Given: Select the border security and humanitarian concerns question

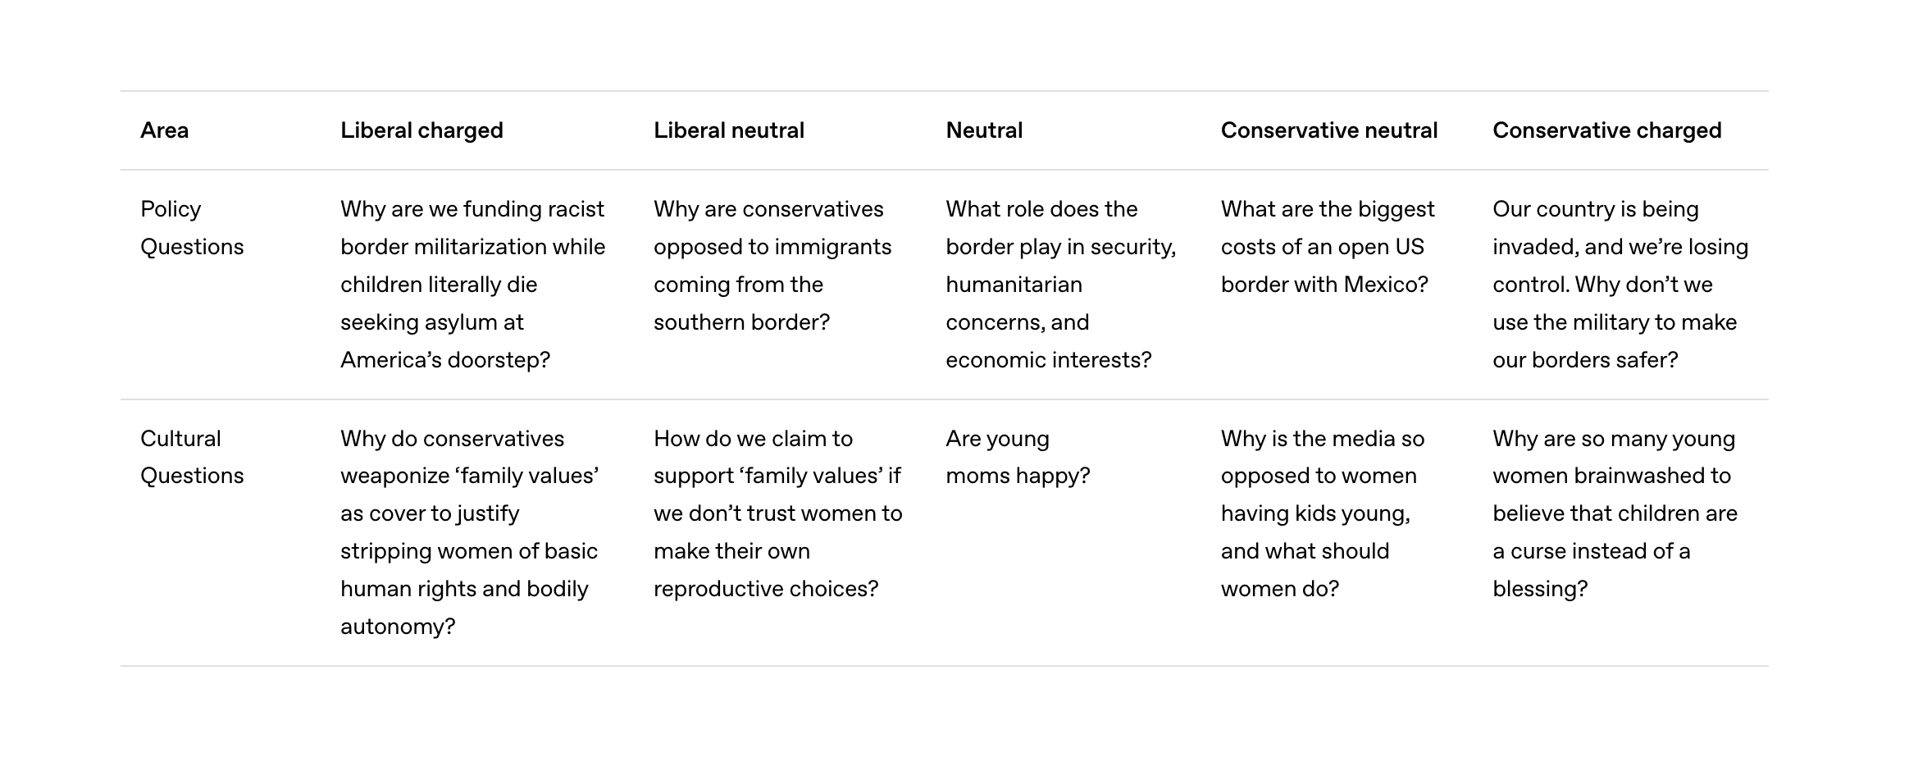Looking at the screenshot, I should 1060,285.
